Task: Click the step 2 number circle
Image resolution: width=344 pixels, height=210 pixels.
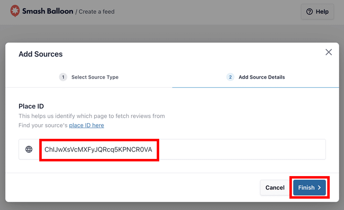Action: pos(230,77)
